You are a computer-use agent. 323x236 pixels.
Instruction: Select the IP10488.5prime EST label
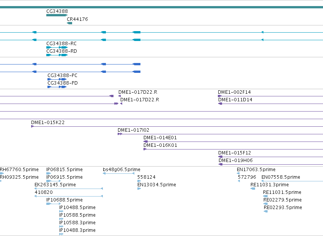[77, 208]
